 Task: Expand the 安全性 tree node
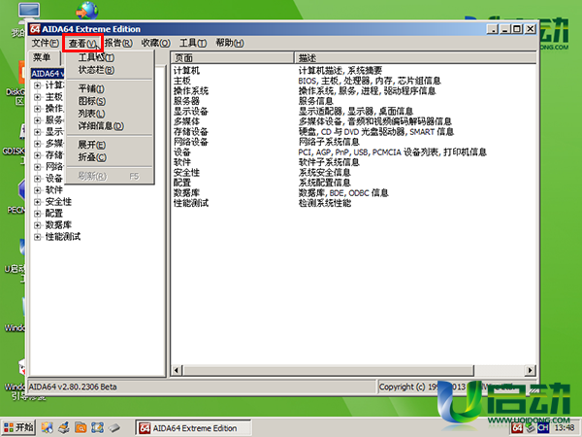click(37, 202)
